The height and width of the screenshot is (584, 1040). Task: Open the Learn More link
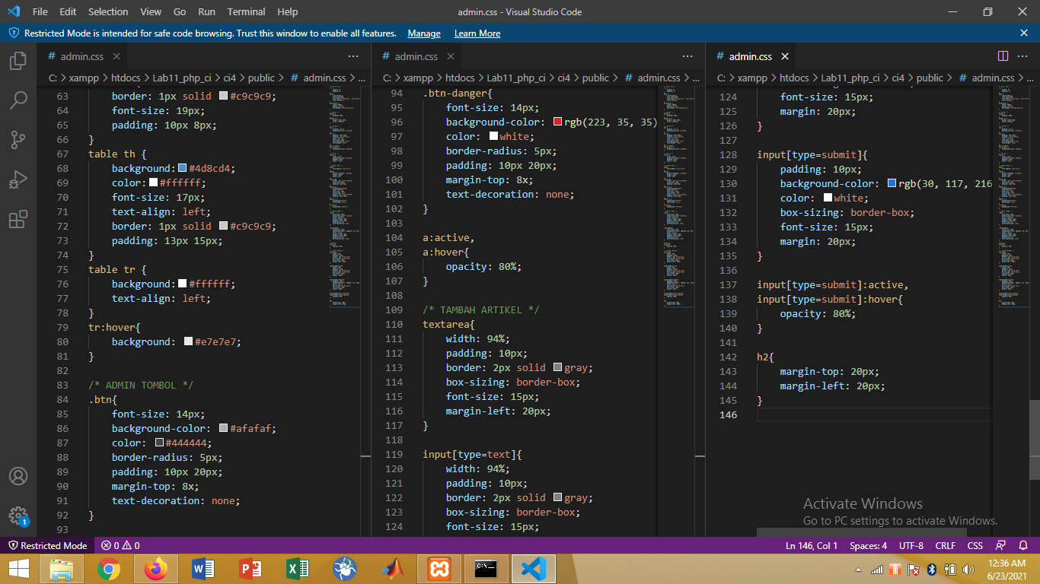477,33
